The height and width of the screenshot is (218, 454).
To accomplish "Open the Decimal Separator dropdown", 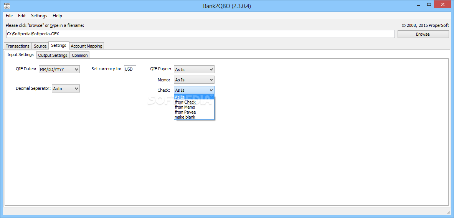I will click(x=66, y=89).
